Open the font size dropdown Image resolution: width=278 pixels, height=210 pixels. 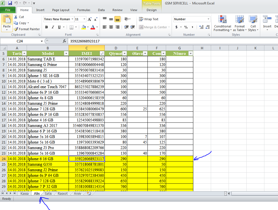tap(84, 19)
